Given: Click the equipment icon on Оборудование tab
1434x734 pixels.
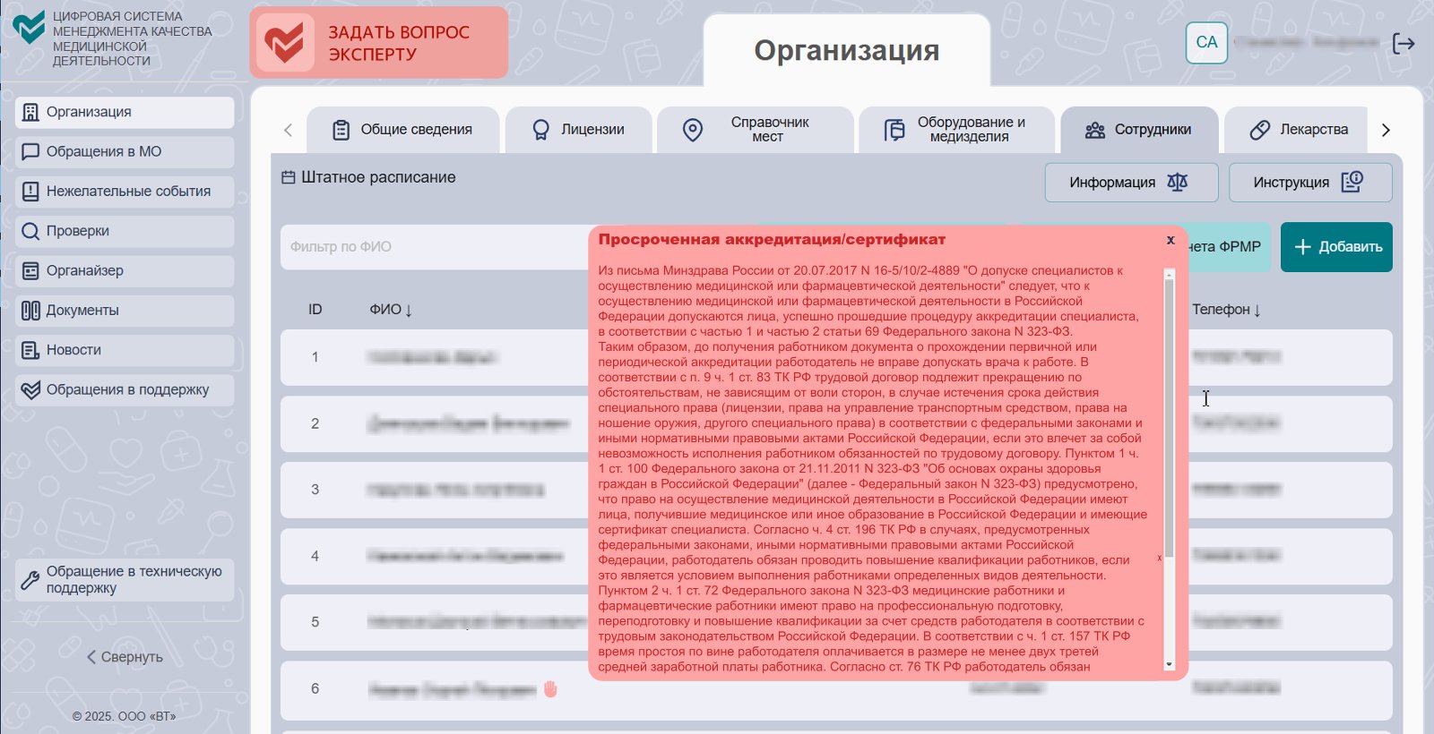Looking at the screenshot, I should pyautogui.click(x=894, y=130).
